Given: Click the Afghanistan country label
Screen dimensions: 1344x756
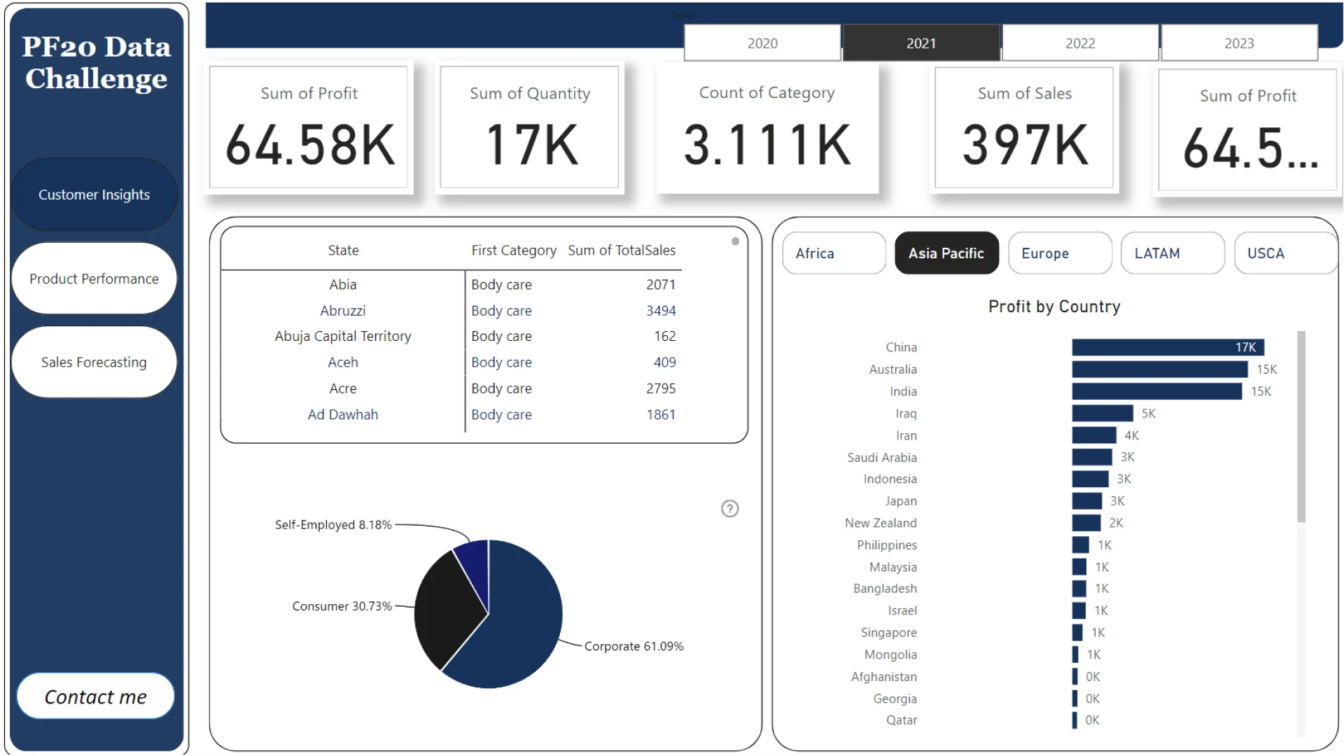Looking at the screenshot, I should (884, 677).
